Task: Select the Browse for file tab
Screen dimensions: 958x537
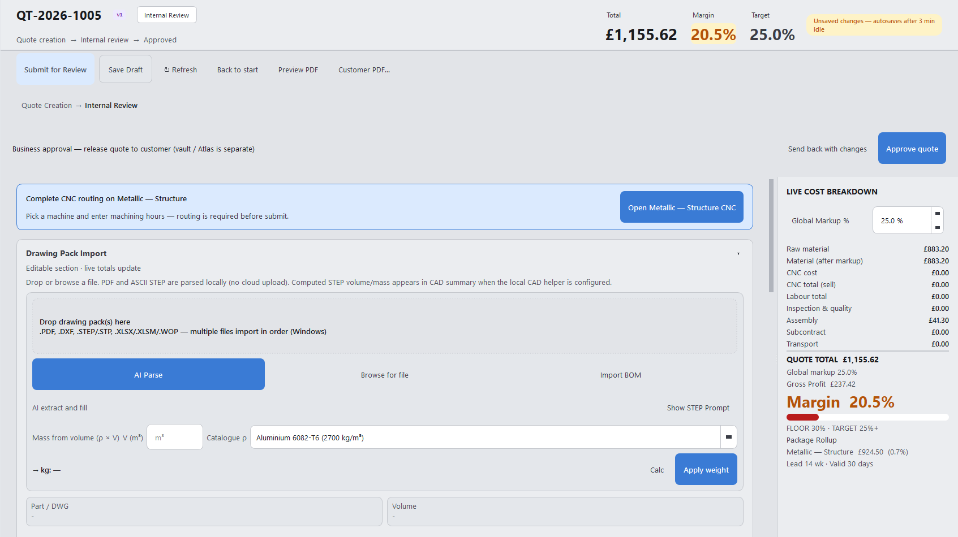Action: (385, 375)
